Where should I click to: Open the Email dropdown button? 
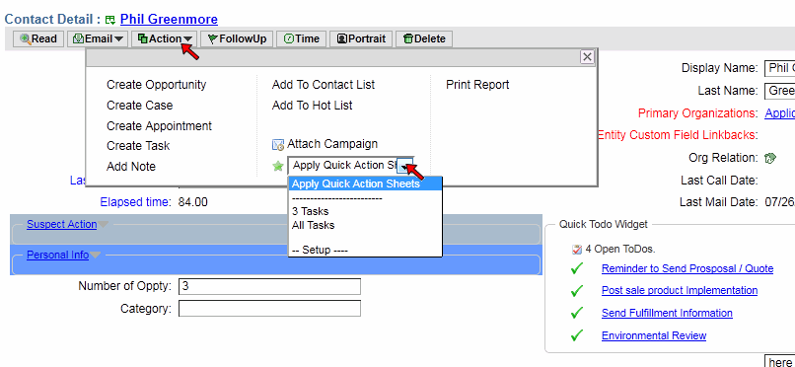(x=98, y=39)
